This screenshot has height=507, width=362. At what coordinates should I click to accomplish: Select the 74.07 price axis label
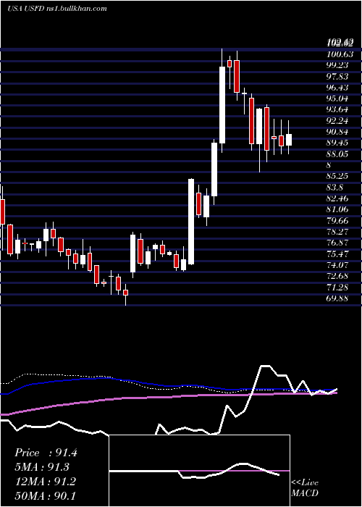(337, 265)
